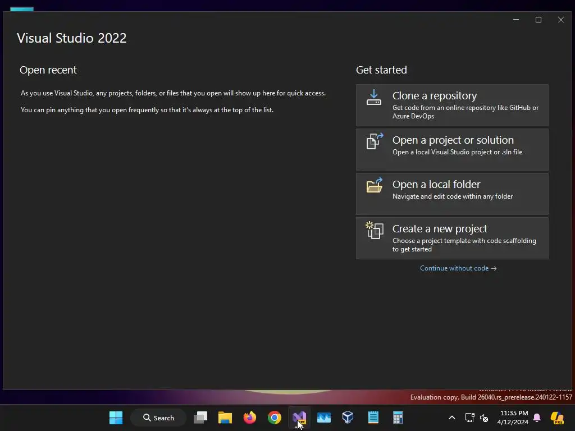This screenshot has width=575, height=431.
Task: Open Task View from the taskbar
Action: tap(200, 418)
